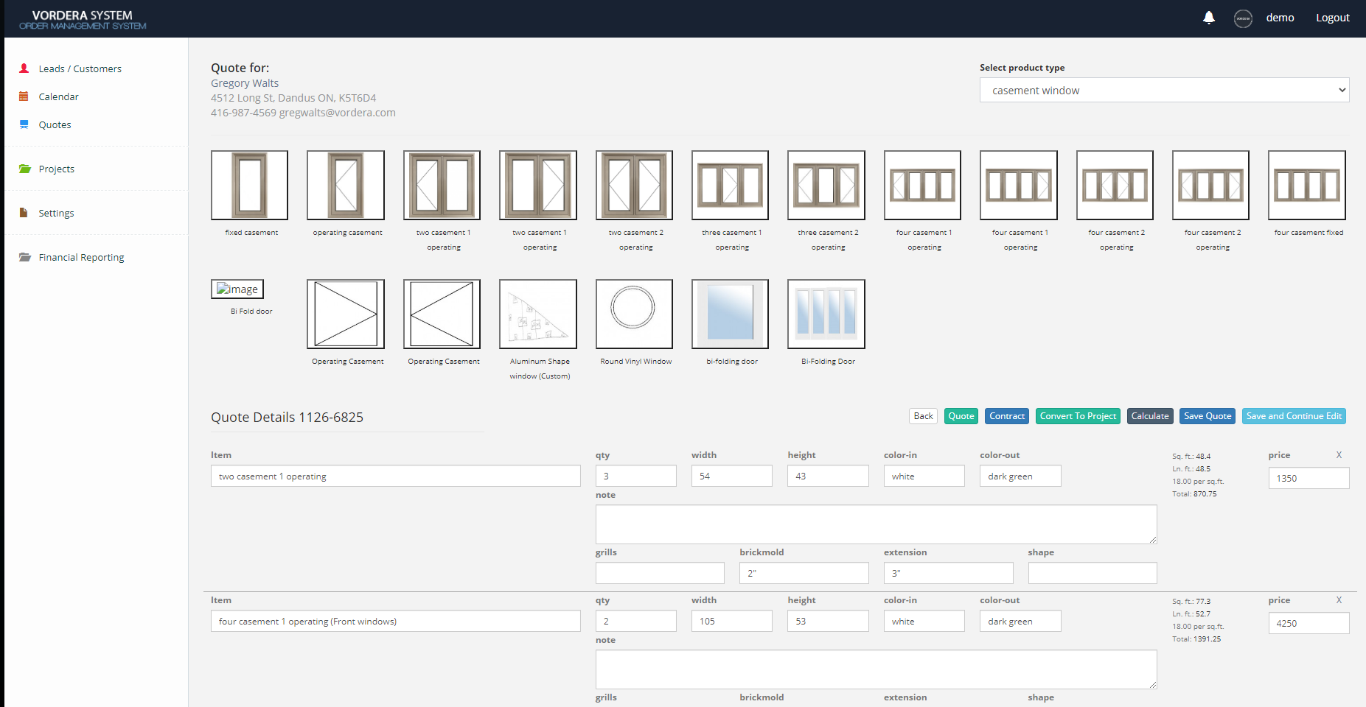Screen dimensions: 1366x707
Task: Click the demo user avatar icon
Action: pyautogui.click(x=1243, y=18)
